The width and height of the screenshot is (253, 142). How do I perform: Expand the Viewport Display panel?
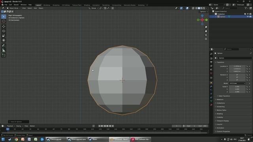pos(223,121)
